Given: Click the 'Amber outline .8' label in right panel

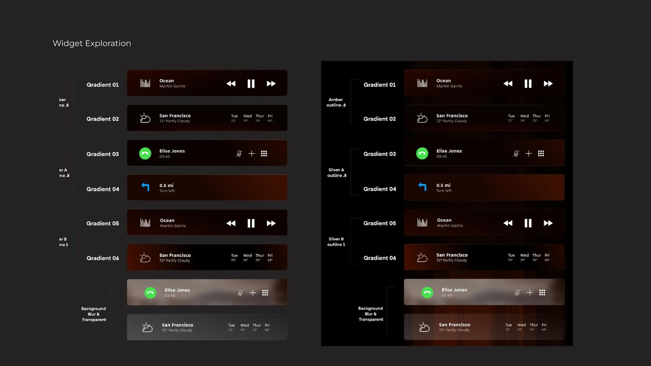Looking at the screenshot, I should pos(336,102).
